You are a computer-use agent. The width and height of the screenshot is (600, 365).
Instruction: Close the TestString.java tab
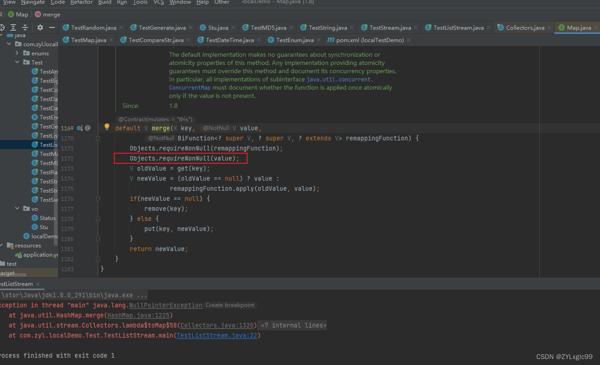[351, 27]
